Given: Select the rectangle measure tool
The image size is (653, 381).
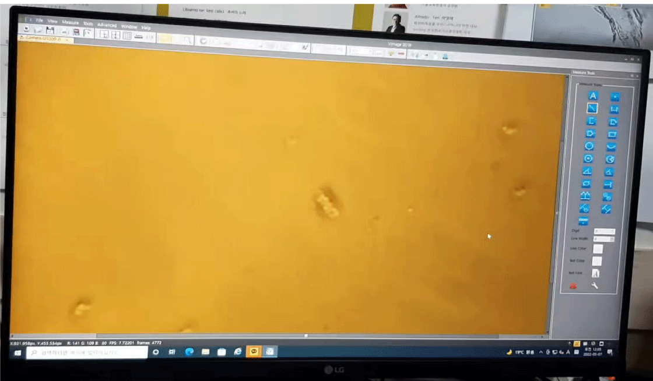Looking at the screenshot, I should coord(612,135).
